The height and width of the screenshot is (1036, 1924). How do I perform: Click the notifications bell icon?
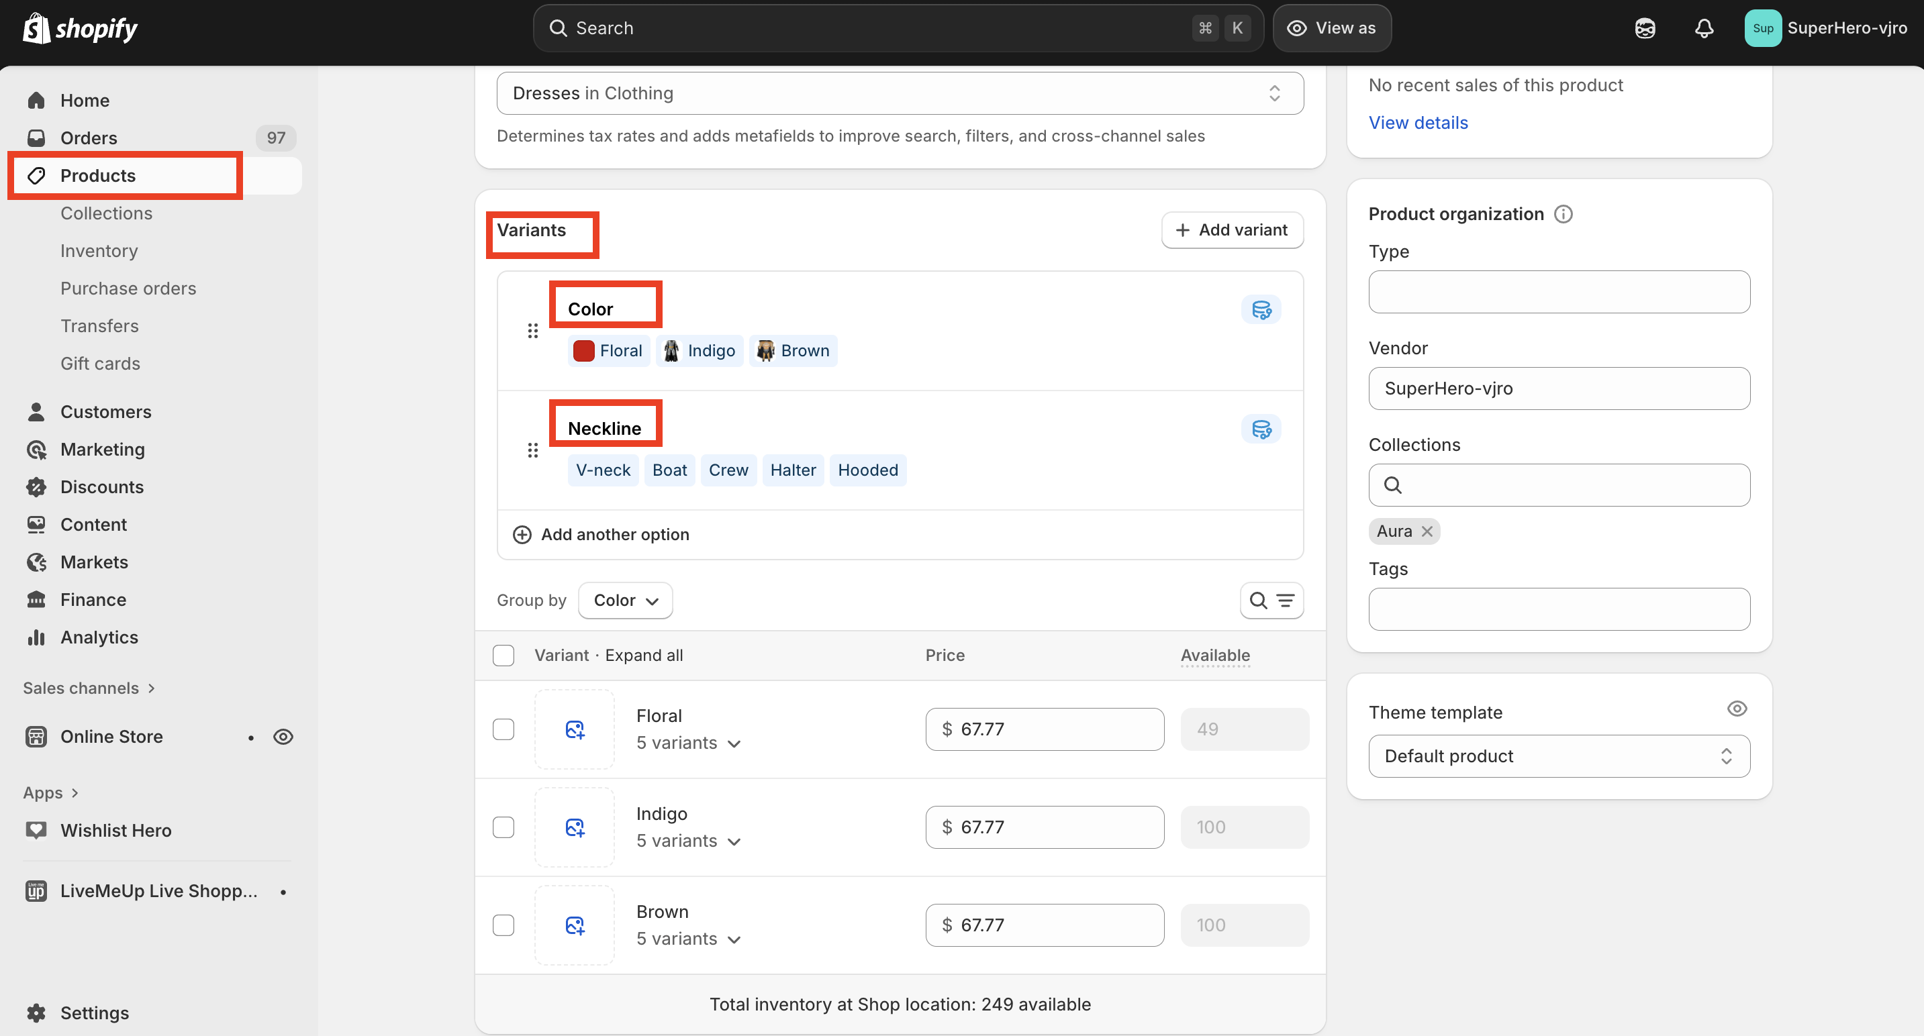1704,28
